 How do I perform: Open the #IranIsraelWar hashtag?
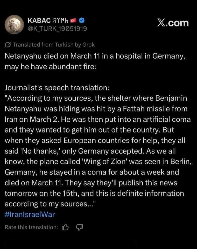[x=30, y=215]
